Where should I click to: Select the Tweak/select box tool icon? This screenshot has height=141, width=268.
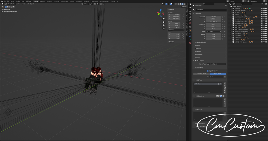coord(2,7)
